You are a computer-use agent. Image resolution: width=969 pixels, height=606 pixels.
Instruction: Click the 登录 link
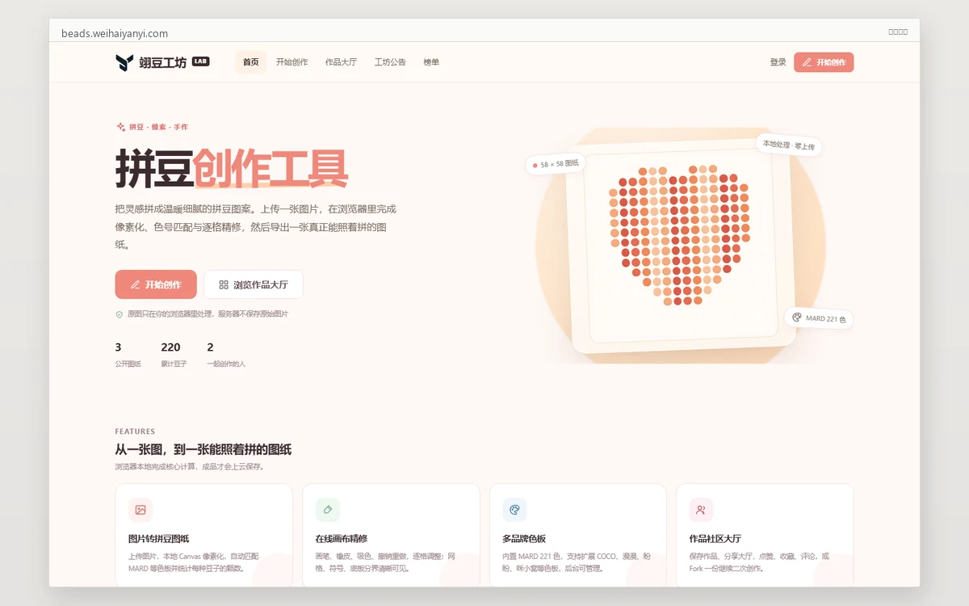[x=778, y=62]
